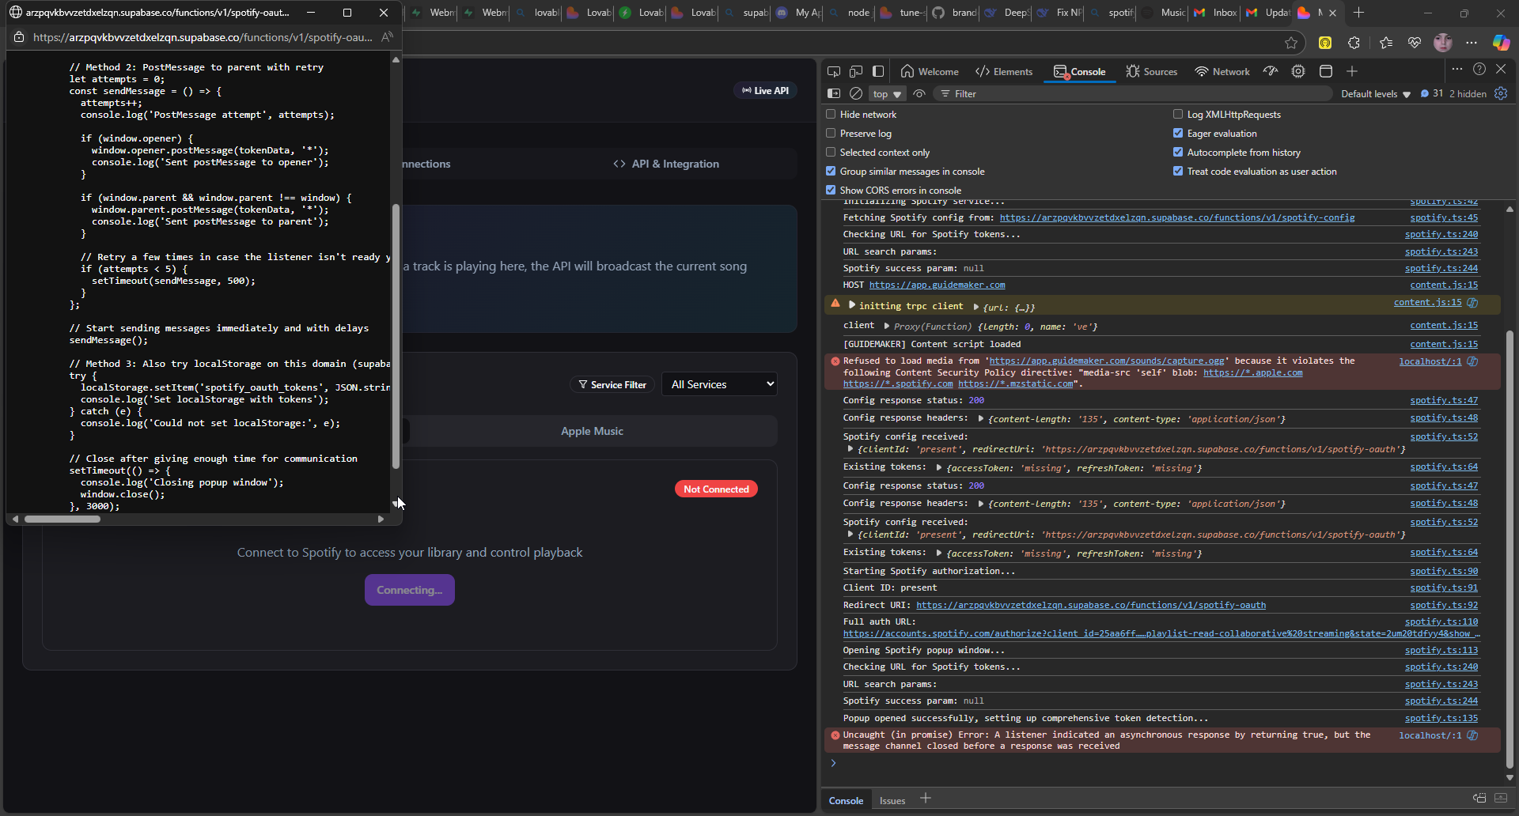The height and width of the screenshot is (816, 1519).
Task: Switch to the Welcome tab
Action: 930,71
